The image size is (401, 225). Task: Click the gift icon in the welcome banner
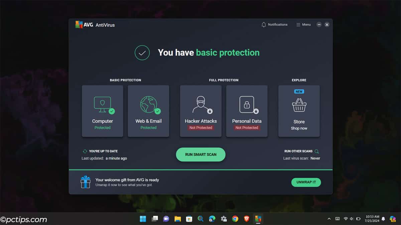[86, 182]
